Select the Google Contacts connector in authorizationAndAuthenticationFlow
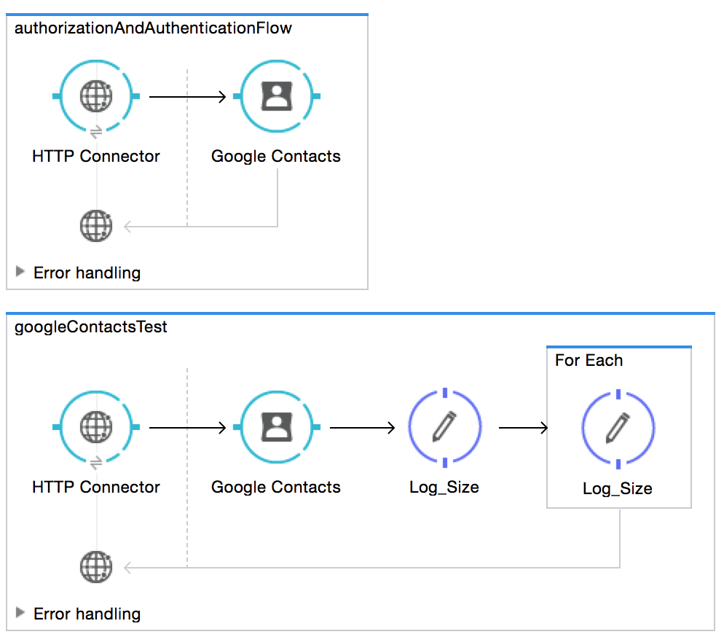 pos(275,95)
